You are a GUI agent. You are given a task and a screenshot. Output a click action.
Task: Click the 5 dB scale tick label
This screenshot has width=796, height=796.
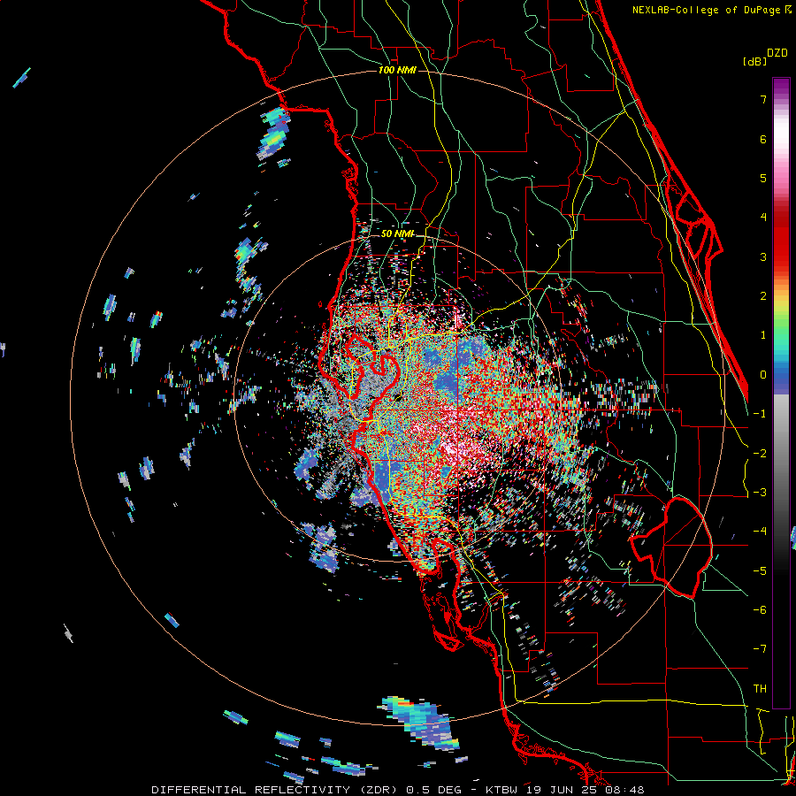click(763, 178)
